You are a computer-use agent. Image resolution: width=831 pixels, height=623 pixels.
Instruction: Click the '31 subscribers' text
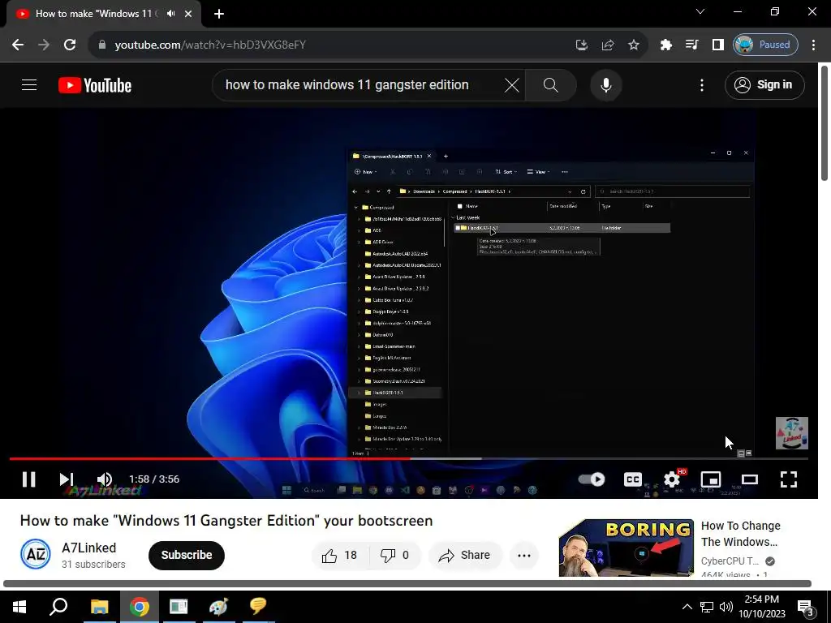(x=93, y=565)
